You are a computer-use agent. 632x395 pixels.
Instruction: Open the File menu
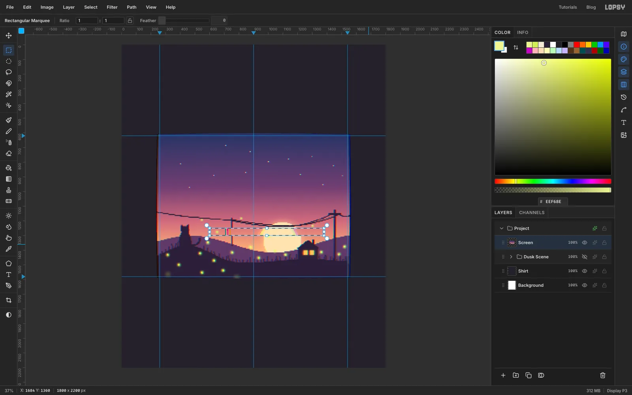pos(10,7)
